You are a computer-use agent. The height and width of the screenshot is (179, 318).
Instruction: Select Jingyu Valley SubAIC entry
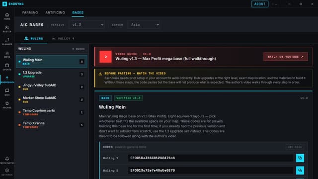coord(52,87)
